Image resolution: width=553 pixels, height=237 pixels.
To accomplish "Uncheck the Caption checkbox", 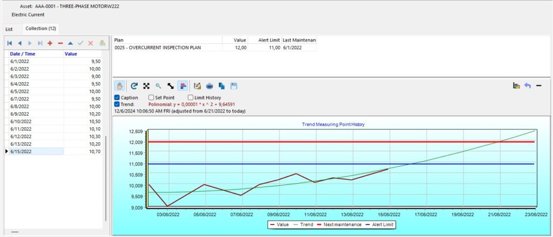I will click(x=117, y=97).
